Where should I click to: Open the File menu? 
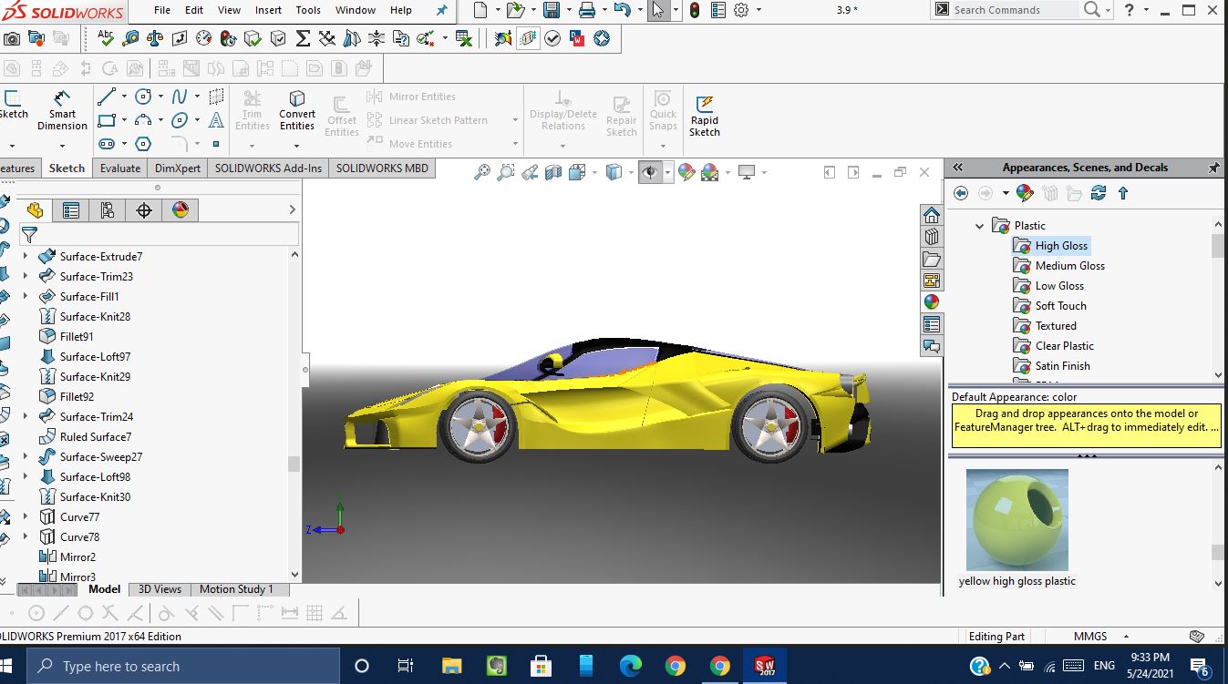click(162, 10)
